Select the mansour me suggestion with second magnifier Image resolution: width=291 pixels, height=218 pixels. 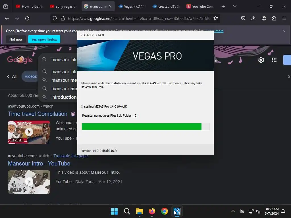(x=59, y=89)
